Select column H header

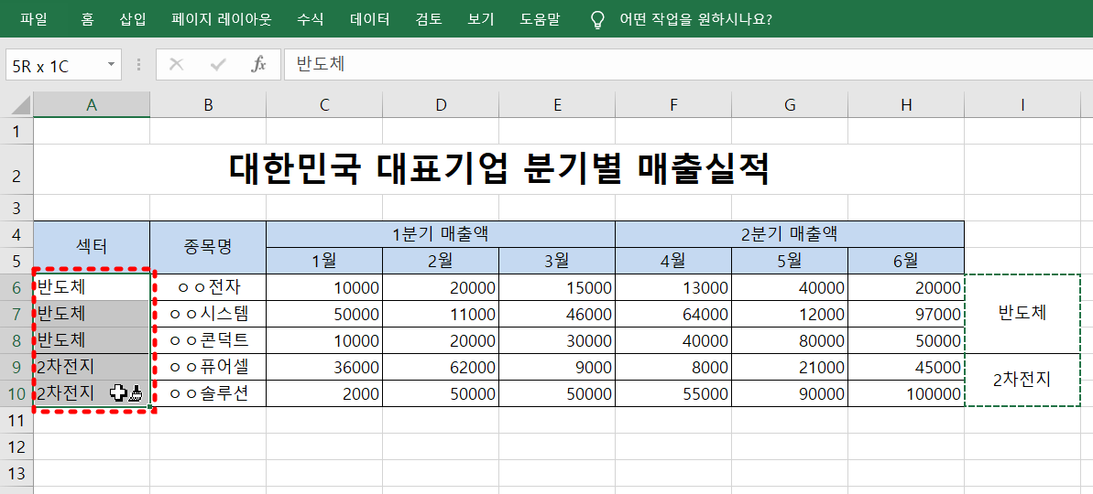tap(906, 104)
